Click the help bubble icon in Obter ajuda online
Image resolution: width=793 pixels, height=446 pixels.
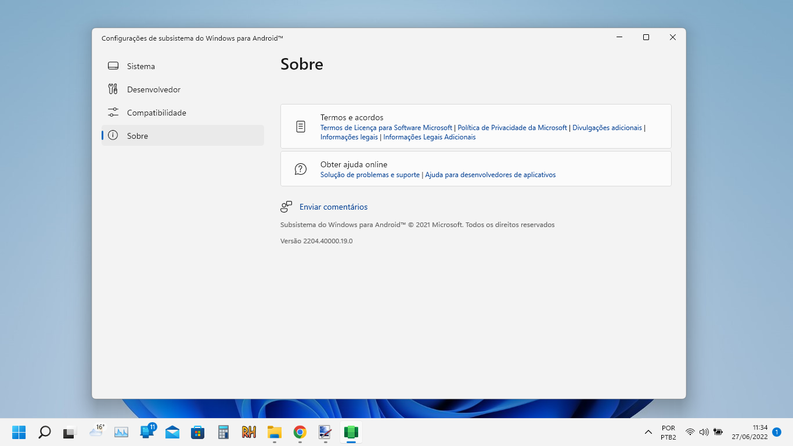click(x=301, y=169)
